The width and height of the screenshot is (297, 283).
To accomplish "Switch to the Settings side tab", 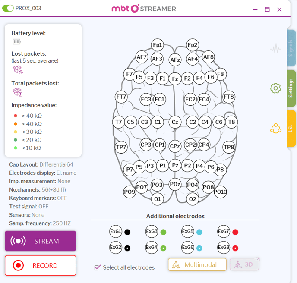I will coord(291,88).
